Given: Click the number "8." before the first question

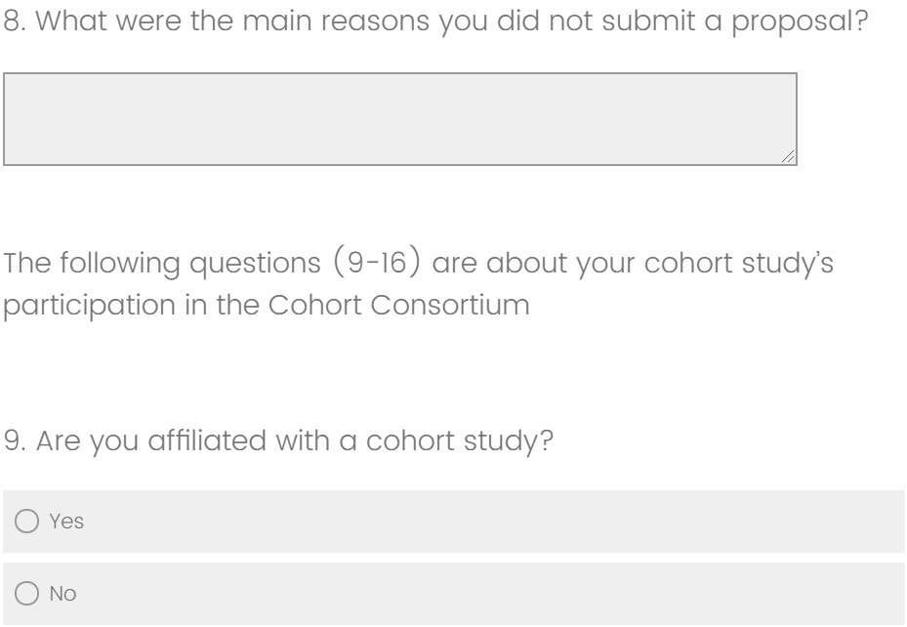Looking at the screenshot, I should [x=14, y=20].
